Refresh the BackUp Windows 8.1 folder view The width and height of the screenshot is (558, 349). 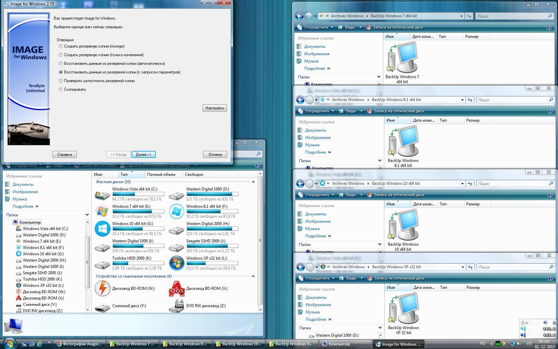coord(470,100)
